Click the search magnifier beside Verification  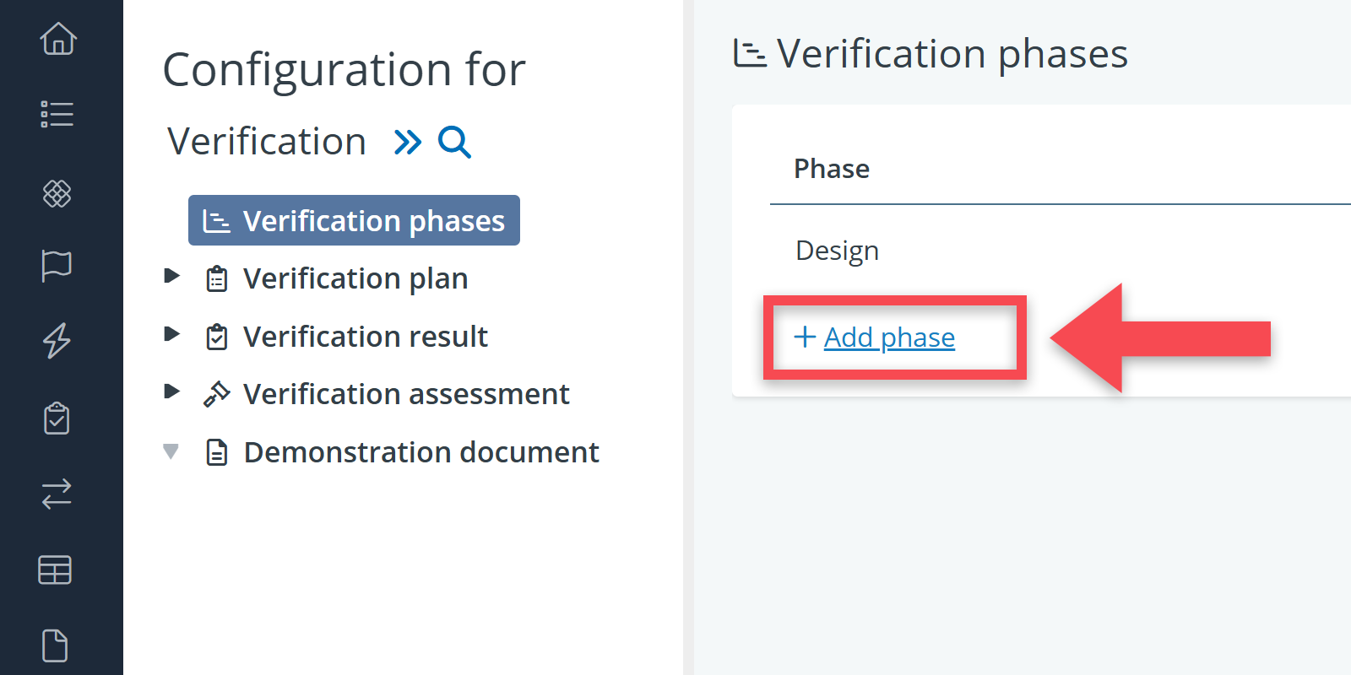coord(454,142)
